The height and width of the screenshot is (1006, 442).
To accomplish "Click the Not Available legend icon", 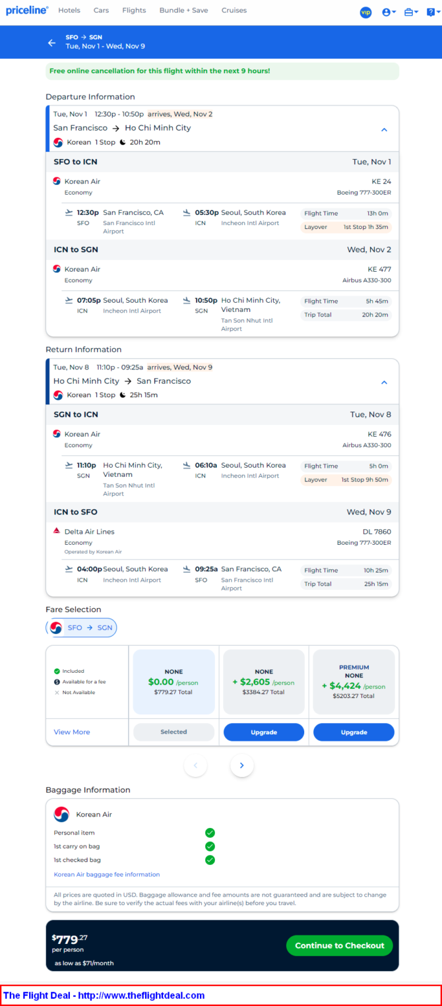I will (57, 693).
